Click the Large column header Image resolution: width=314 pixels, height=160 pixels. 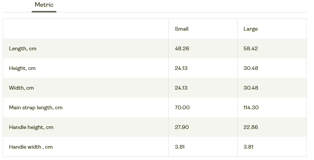tap(251, 29)
